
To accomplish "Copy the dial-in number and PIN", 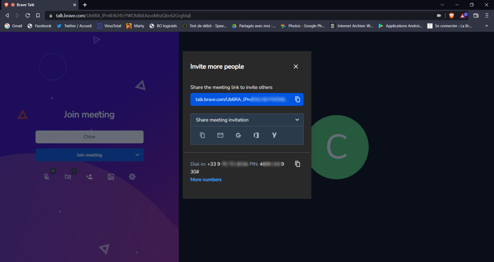I will (298, 164).
